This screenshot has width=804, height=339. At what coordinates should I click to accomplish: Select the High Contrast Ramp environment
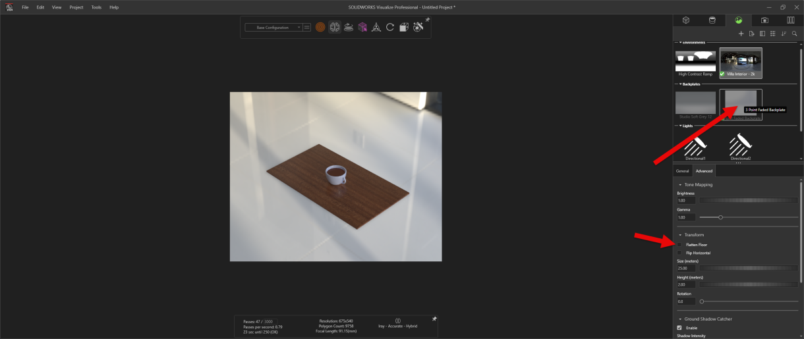click(695, 63)
